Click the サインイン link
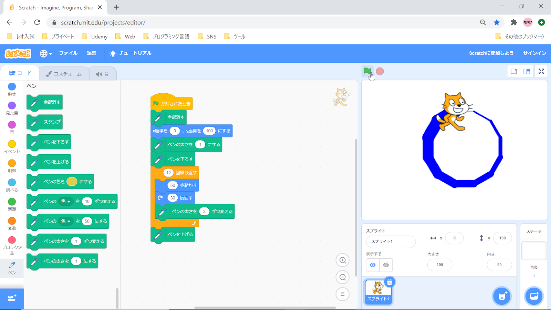Screen dimensions: 551x310 pos(534,53)
